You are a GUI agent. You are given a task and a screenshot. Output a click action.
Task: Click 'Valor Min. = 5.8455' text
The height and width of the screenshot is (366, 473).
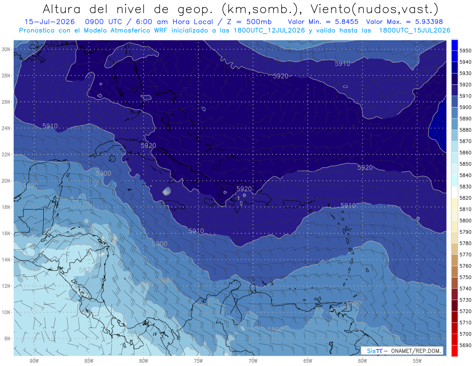323,22
